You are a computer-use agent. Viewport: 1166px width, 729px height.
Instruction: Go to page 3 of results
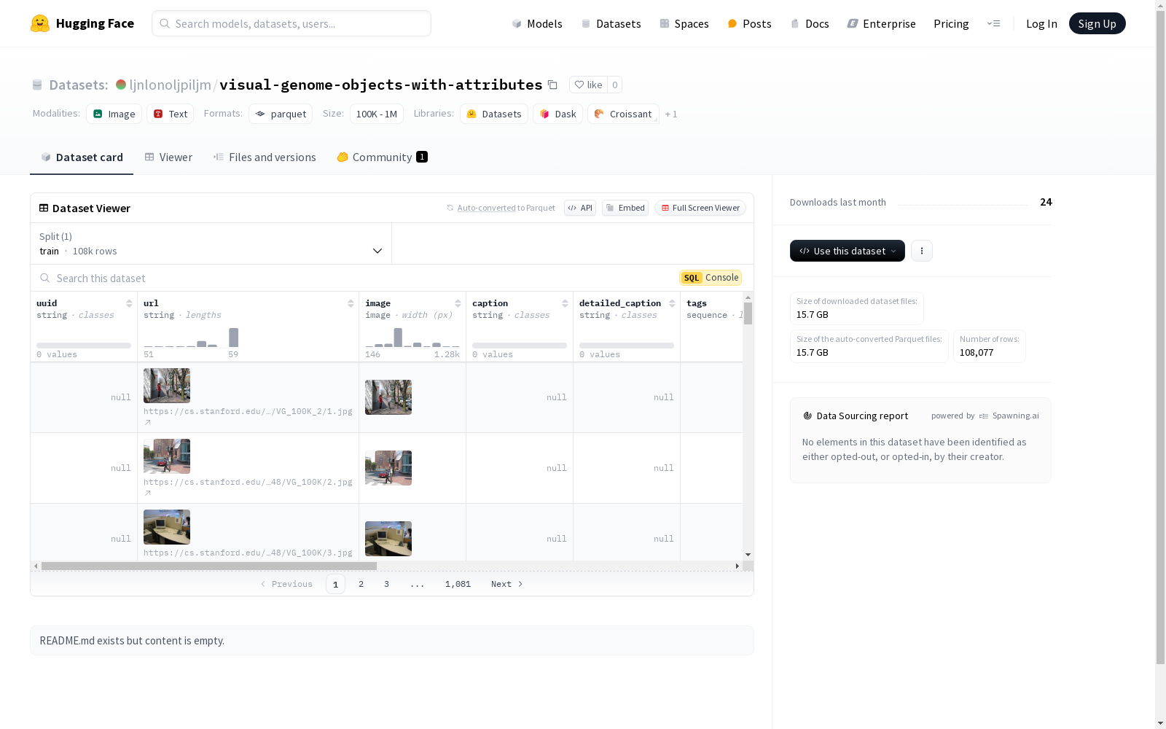pyautogui.click(x=386, y=584)
